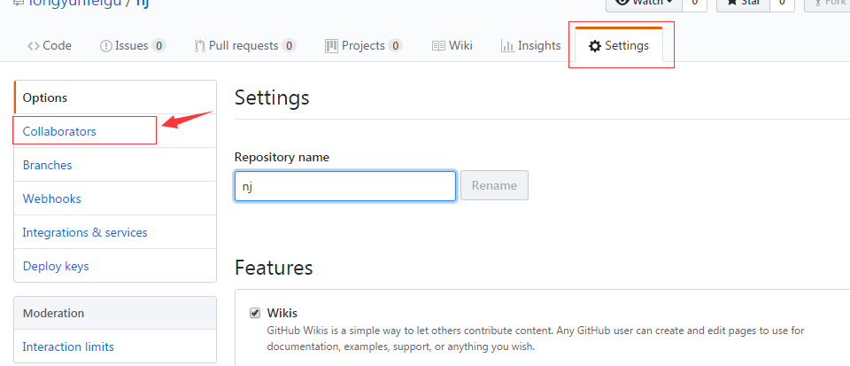Go to the Wiki tab
850x366 pixels.
[452, 45]
